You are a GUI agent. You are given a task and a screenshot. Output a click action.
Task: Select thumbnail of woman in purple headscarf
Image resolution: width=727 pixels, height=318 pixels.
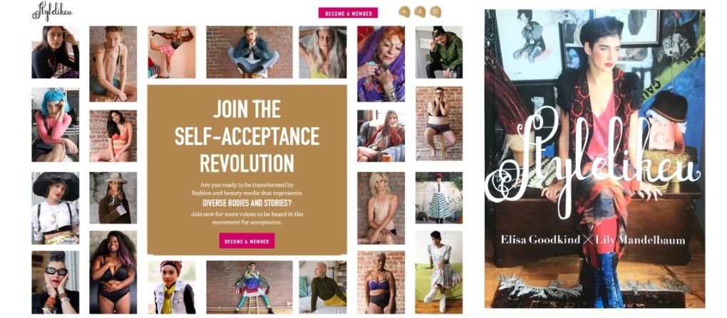[381, 64]
